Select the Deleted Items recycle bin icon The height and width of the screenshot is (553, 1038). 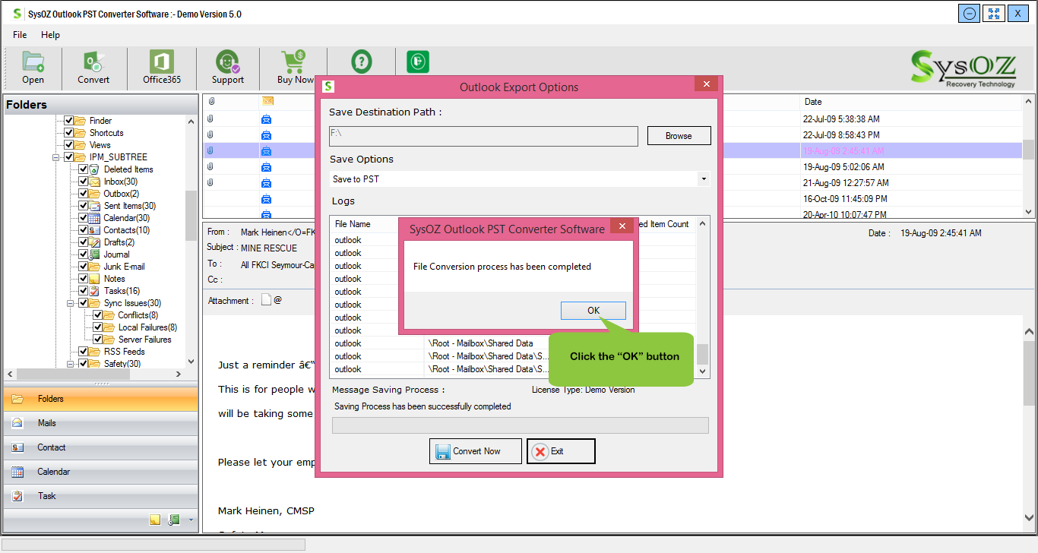click(95, 169)
